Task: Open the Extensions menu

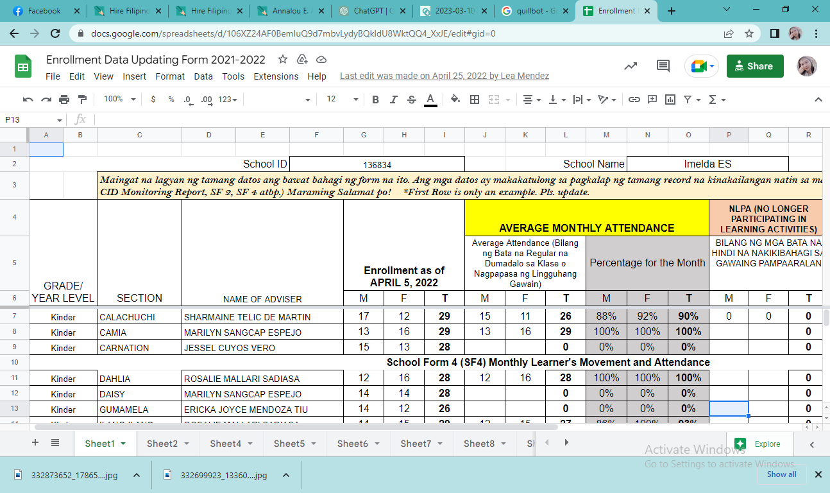Action: (276, 76)
